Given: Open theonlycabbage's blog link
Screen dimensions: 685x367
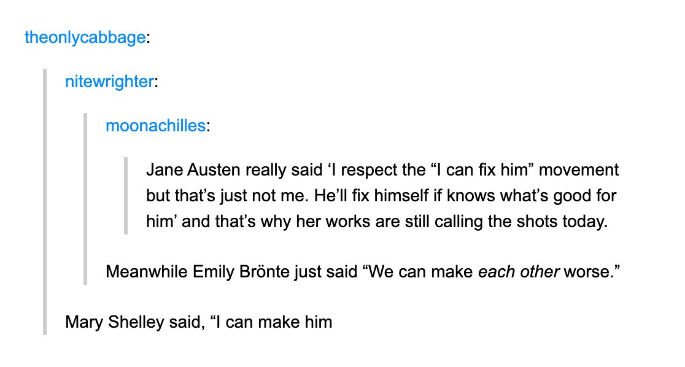Looking at the screenshot, I should pos(85,37).
